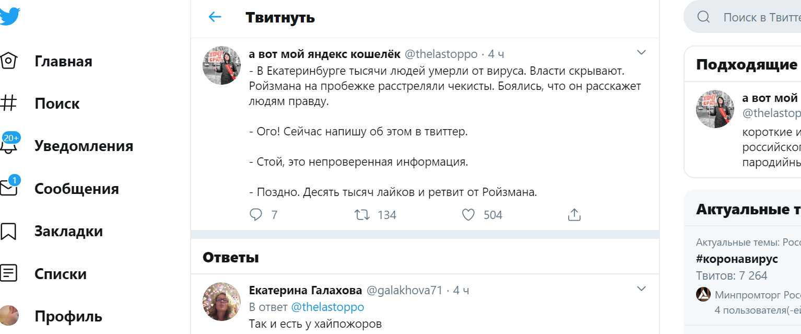Open Notifications via the bell icon
This screenshot has height=334, width=801.
point(9,146)
